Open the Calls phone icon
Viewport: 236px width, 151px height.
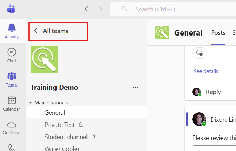point(12,148)
